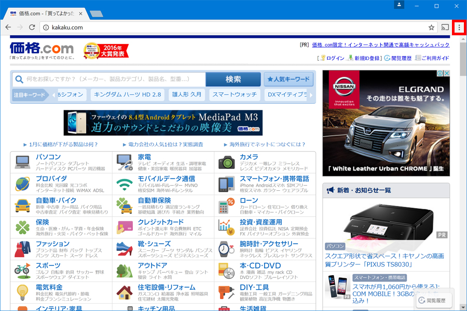Click the スマートフォン・携帯電話 phone icon
This screenshot has height=311, width=467.
tap(227, 184)
